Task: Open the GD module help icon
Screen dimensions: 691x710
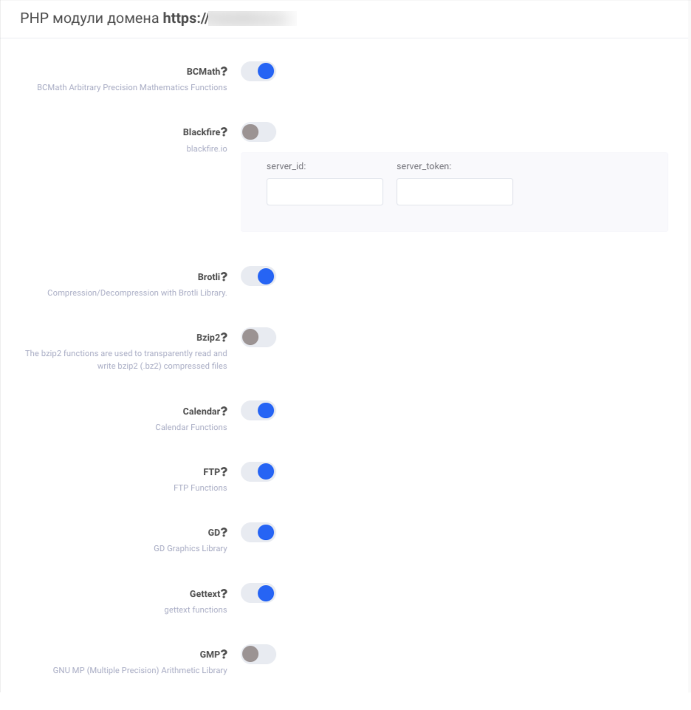Action: point(224,532)
